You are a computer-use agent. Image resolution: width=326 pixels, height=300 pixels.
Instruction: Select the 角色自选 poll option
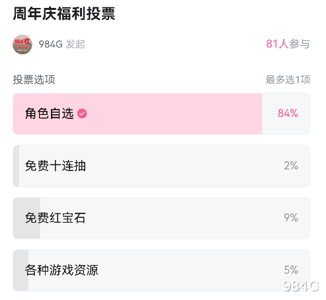tap(161, 114)
